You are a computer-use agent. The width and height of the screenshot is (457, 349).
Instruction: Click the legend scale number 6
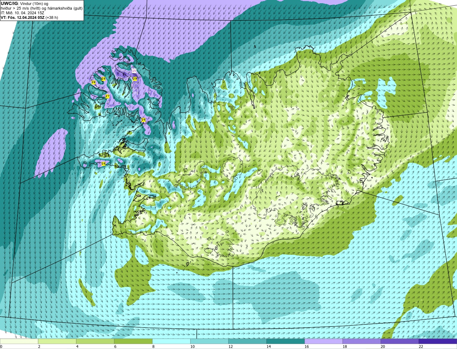[115, 347]
